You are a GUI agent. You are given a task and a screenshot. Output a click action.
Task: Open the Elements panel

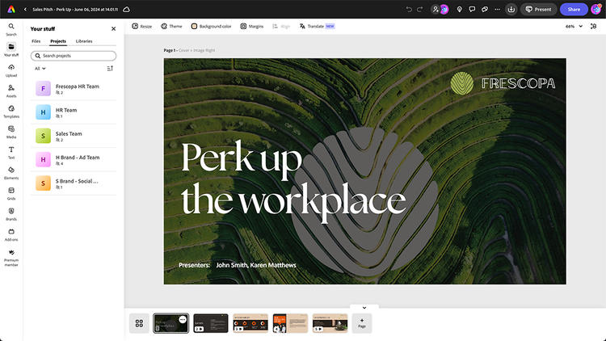tap(11, 170)
